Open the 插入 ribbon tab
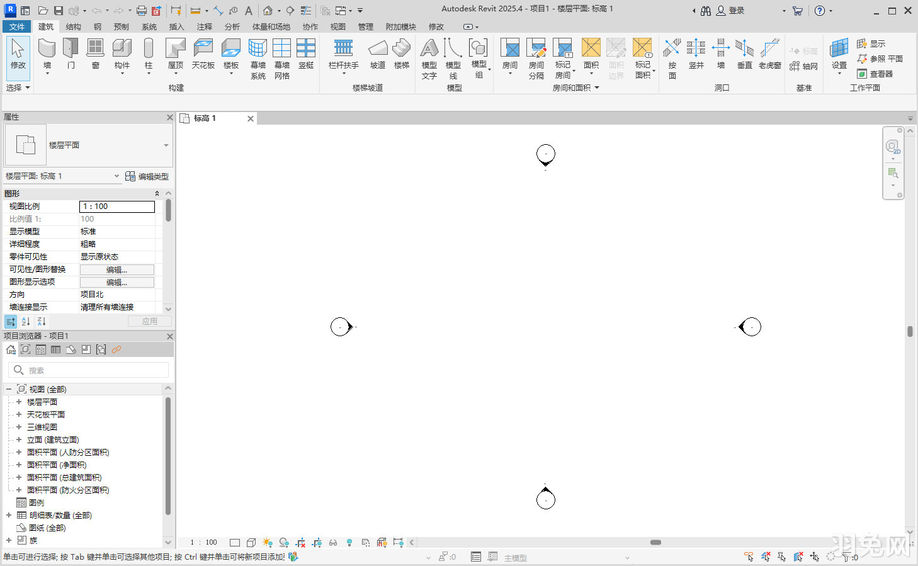The height and width of the screenshot is (566, 918). tap(175, 26)
